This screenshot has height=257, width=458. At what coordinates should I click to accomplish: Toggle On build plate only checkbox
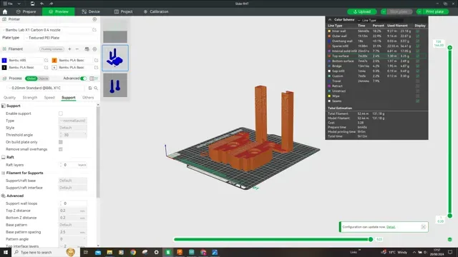(60, 142)
